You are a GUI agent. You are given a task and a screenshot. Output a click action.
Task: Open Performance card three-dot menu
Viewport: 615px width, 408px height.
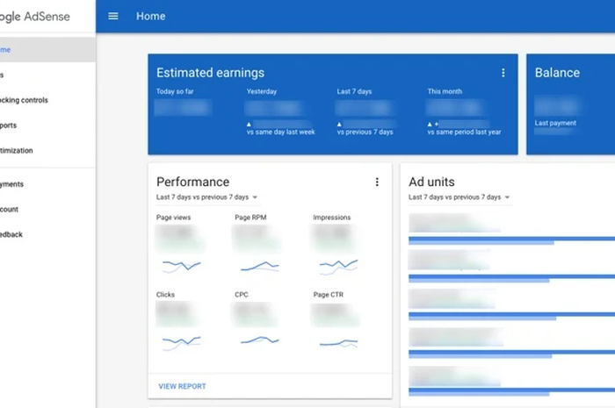(x=377, y=182)
